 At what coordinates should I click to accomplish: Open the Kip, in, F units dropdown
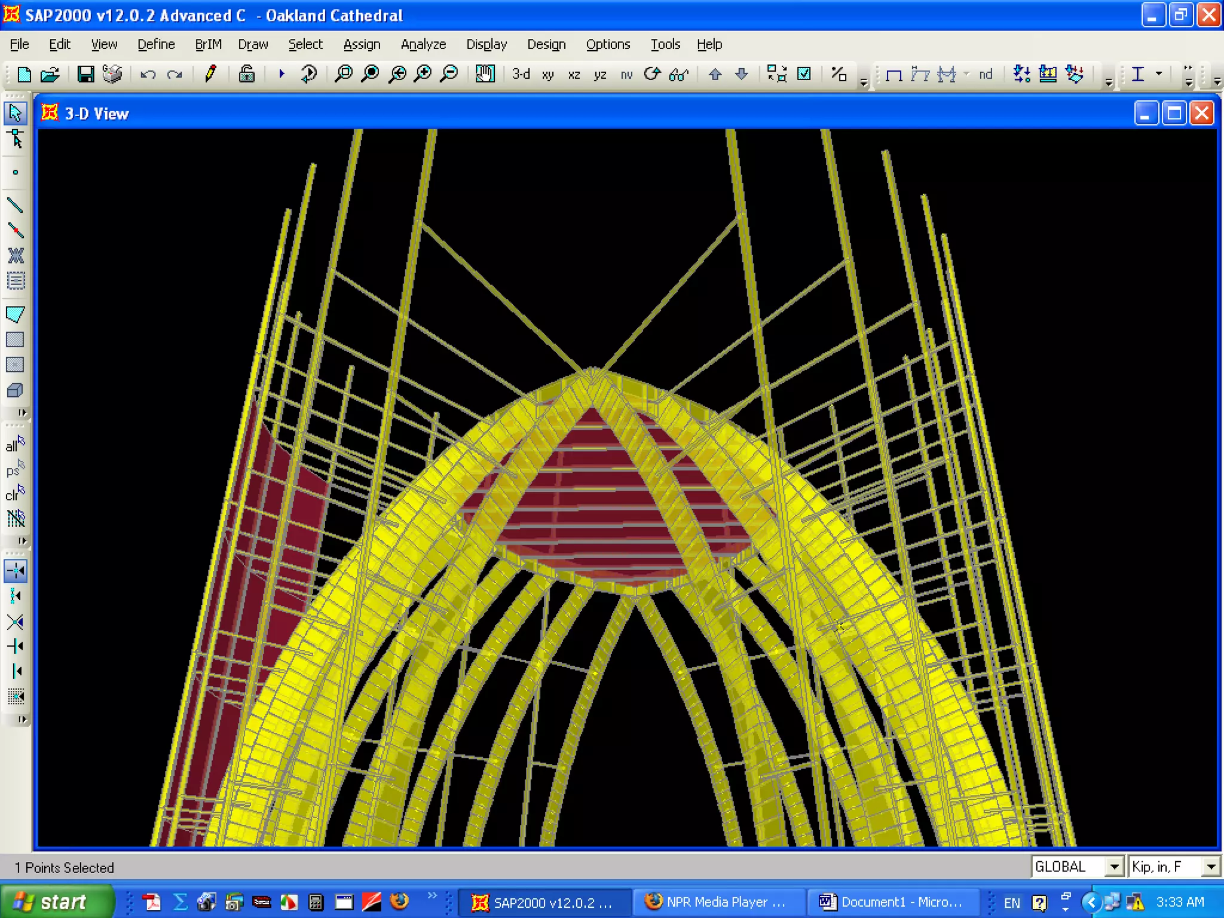point(1211,867)
